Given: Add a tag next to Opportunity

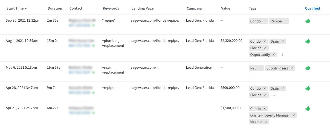Looking at the screenshot, I should coord(283,55).
